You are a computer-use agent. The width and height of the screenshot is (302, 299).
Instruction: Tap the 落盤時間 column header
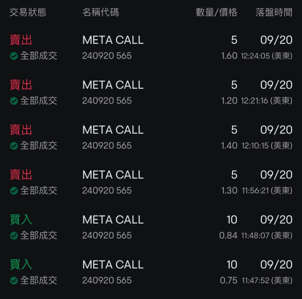[274, 12]
